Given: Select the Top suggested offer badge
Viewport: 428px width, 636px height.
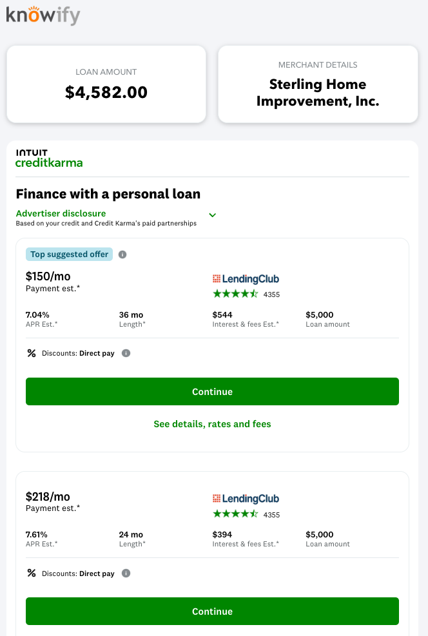Looking at the screenshot, I should click(70, 255).
